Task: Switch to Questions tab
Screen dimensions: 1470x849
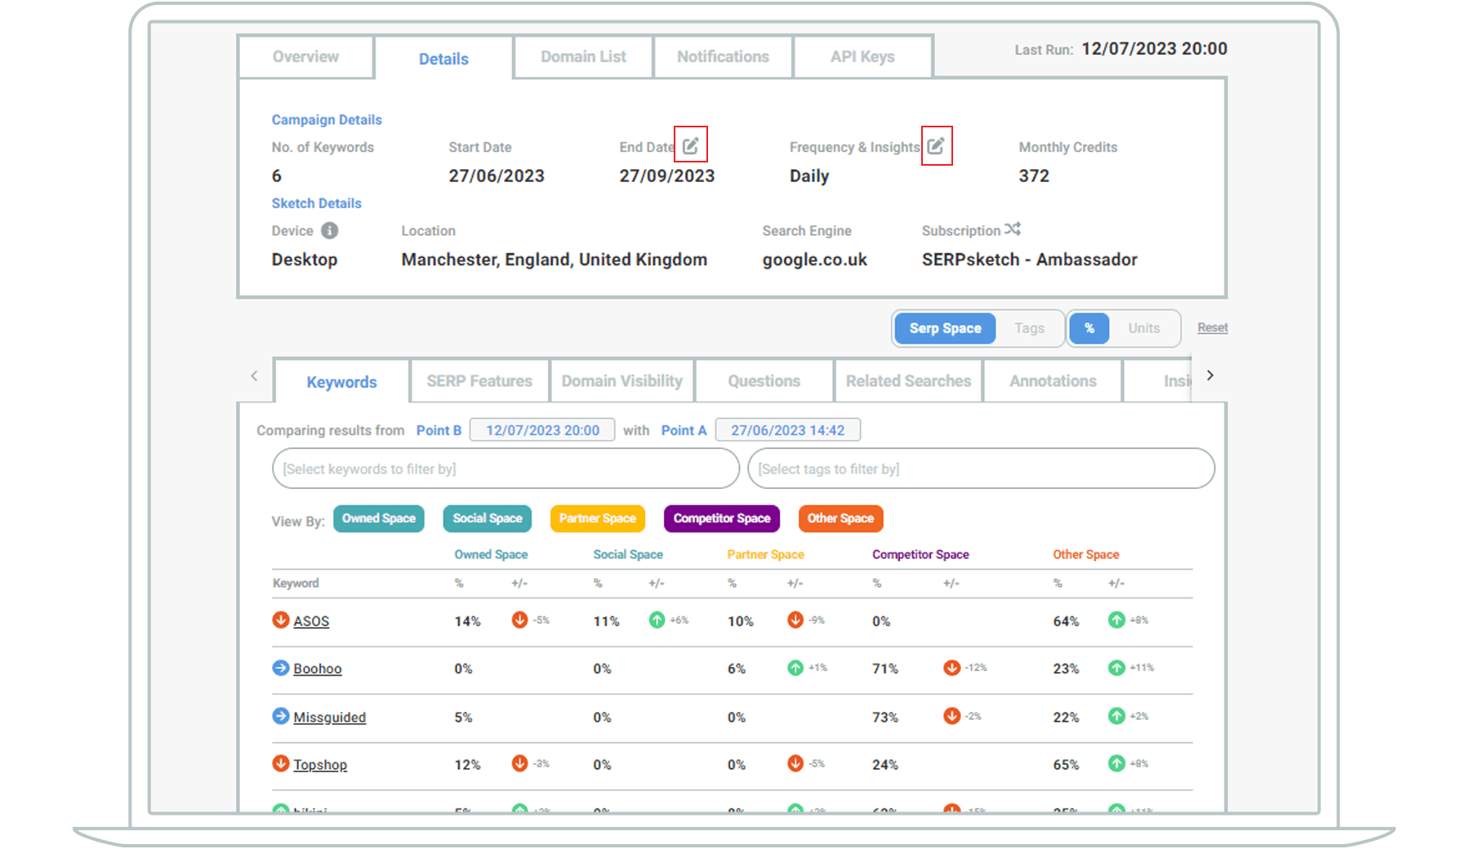Action: (x=764, y=381)
